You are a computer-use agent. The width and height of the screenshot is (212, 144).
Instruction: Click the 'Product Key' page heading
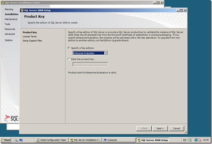[x=34, y=17]
